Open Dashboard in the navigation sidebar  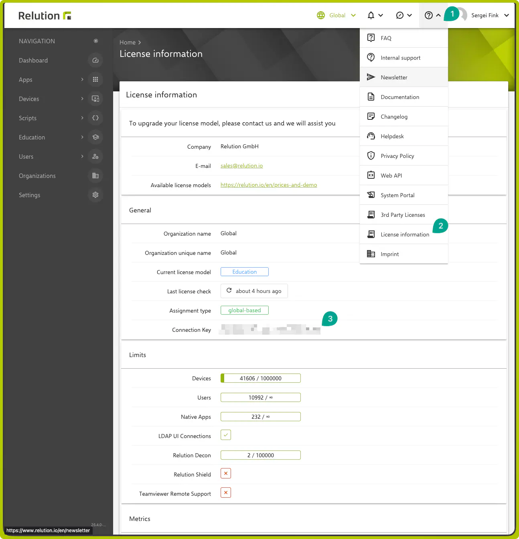pyautogui.click(x=33, y=60)
